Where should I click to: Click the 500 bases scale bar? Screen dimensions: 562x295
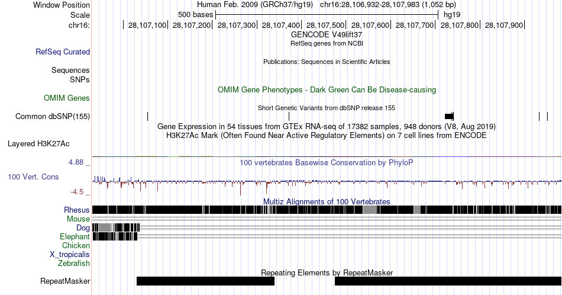(x=327, y=15)
